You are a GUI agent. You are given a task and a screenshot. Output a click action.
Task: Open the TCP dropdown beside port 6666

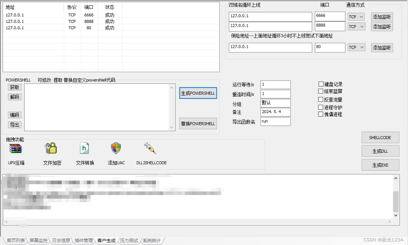coord(356,17)
